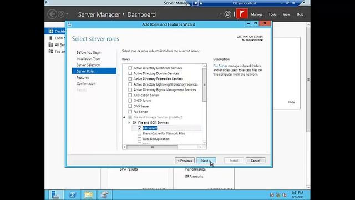
Task: Click the roles list scroll down arrow
Action: tap(205, 143)
